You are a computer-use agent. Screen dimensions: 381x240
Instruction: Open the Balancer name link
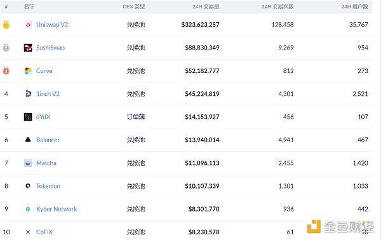[x=48, y=140]
